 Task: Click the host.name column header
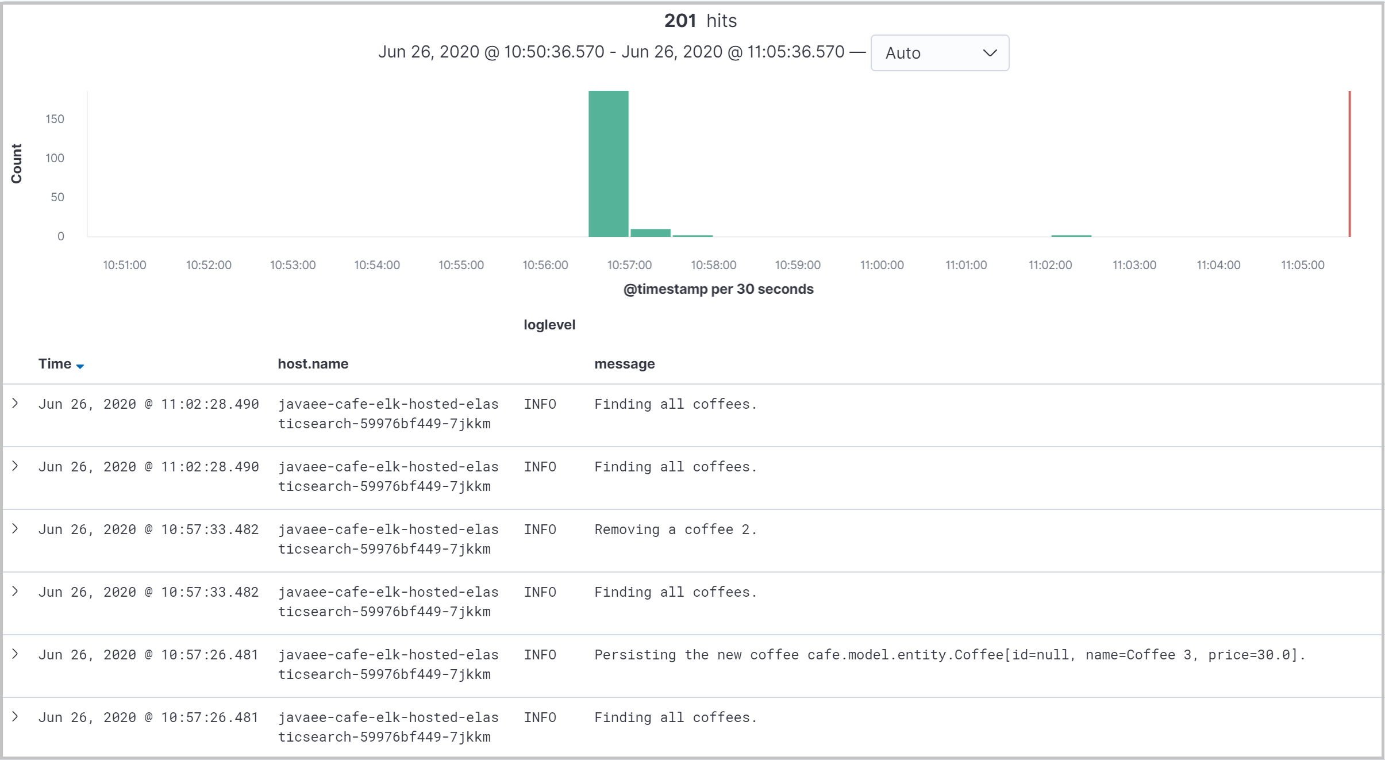click(313, 364)
